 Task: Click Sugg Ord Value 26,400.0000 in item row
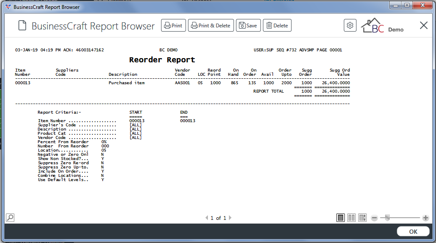click(x=336, y=83)
